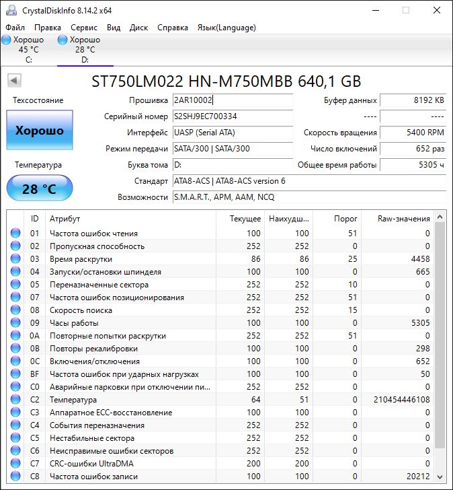Image resolution: width=453 pixels, height=490 pixels.
Task: Open the Файл menu
Action: (15, 28)
